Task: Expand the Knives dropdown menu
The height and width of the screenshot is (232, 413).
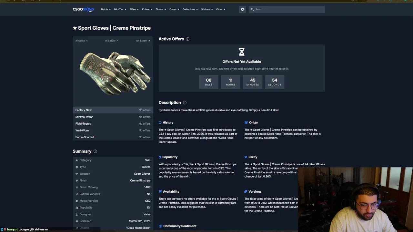Action: (147, 9)
